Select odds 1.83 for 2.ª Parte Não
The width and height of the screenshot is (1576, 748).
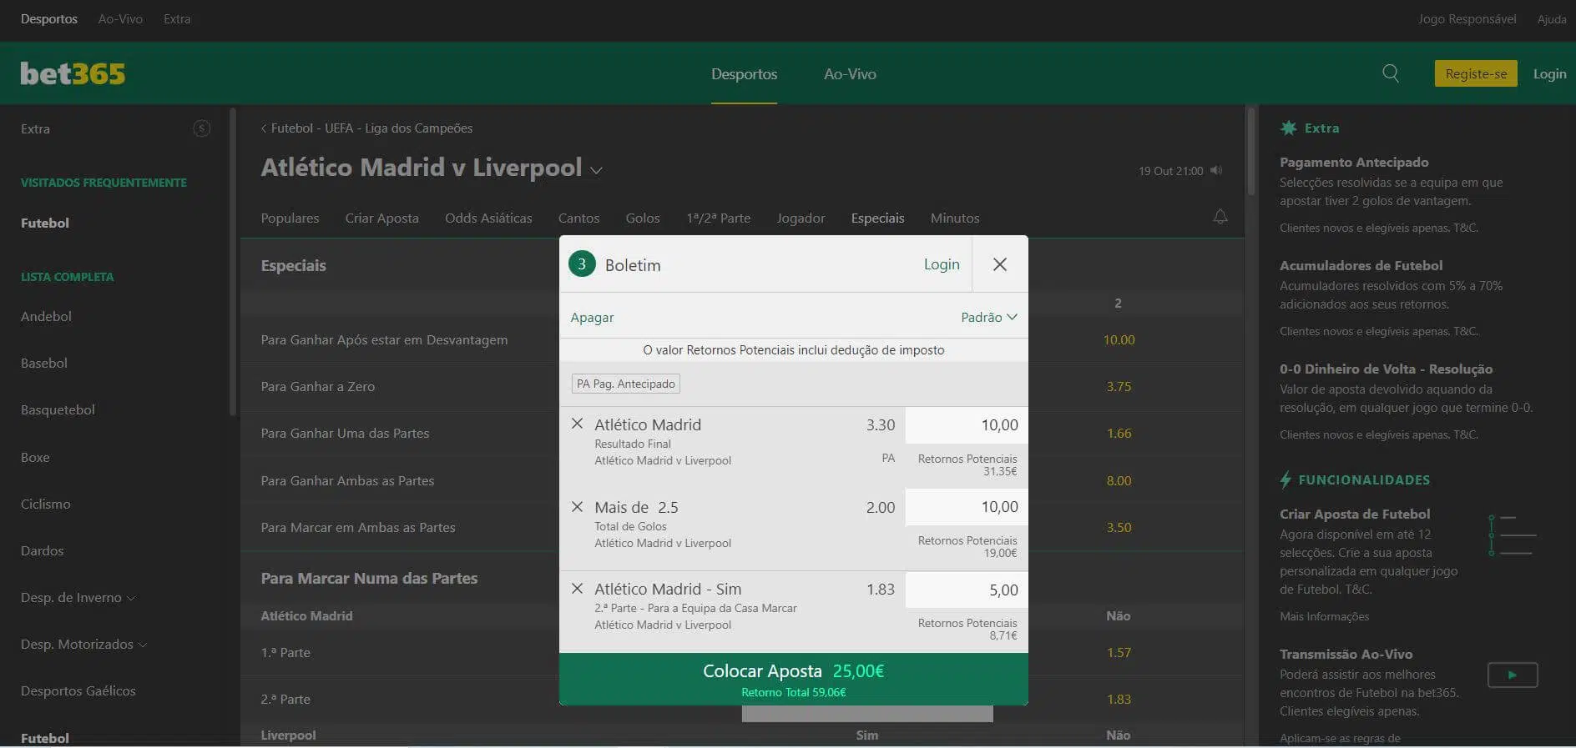point(1119,699)
